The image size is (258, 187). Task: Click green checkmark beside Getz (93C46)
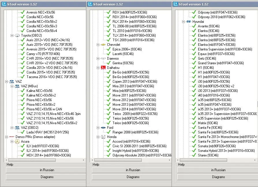[194, 58]
